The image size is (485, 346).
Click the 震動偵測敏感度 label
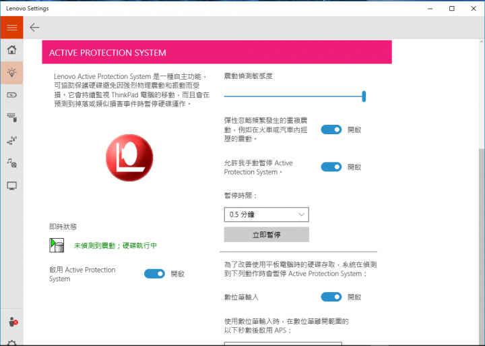click(248, 76)
